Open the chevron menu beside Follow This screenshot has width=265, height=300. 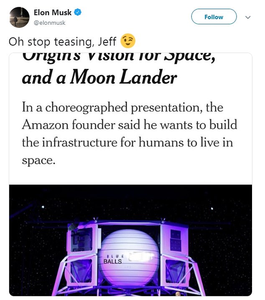click(x=248, y=18)
